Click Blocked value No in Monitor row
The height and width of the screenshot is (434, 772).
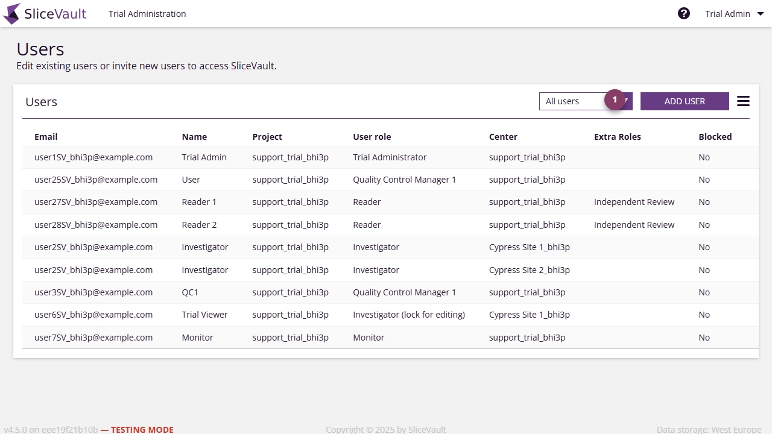704,338
